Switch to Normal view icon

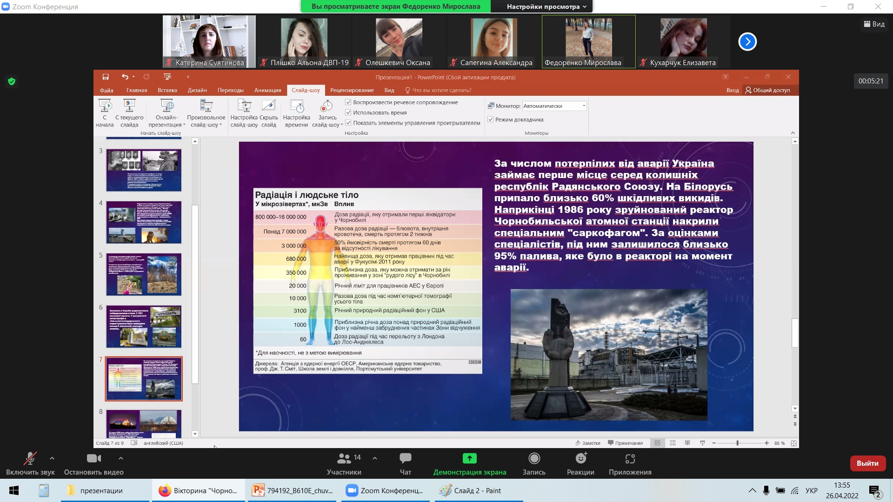click(x=658, y=443)
